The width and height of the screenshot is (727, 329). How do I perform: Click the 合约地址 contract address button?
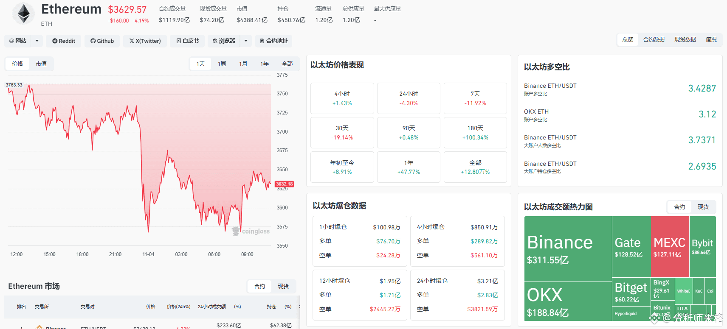click(x=274, y=41)
